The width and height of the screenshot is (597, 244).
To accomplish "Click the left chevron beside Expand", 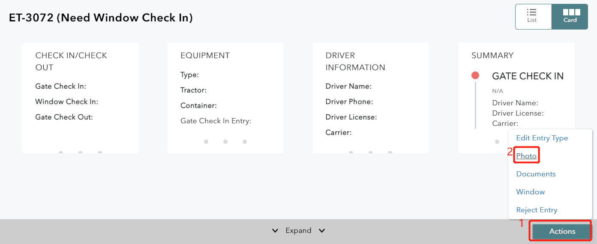I will [x=275, y=231].
